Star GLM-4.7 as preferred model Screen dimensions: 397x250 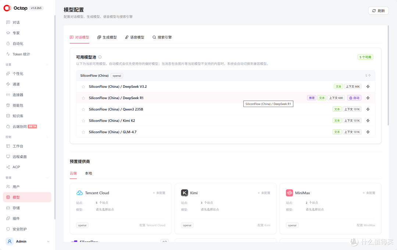(83, 132)
